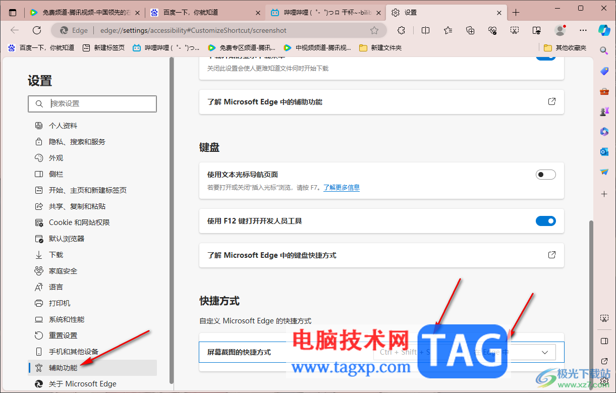Click the 搜索设置 search field
The height and width of the screenshot is (393, 616).
92,103
